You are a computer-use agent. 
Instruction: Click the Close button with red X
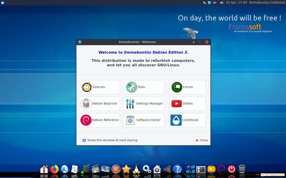coord(201,140)
